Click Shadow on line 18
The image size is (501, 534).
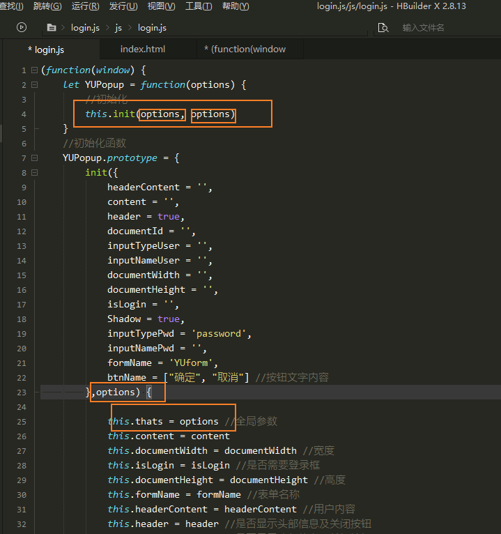click(x=124, y=319)
